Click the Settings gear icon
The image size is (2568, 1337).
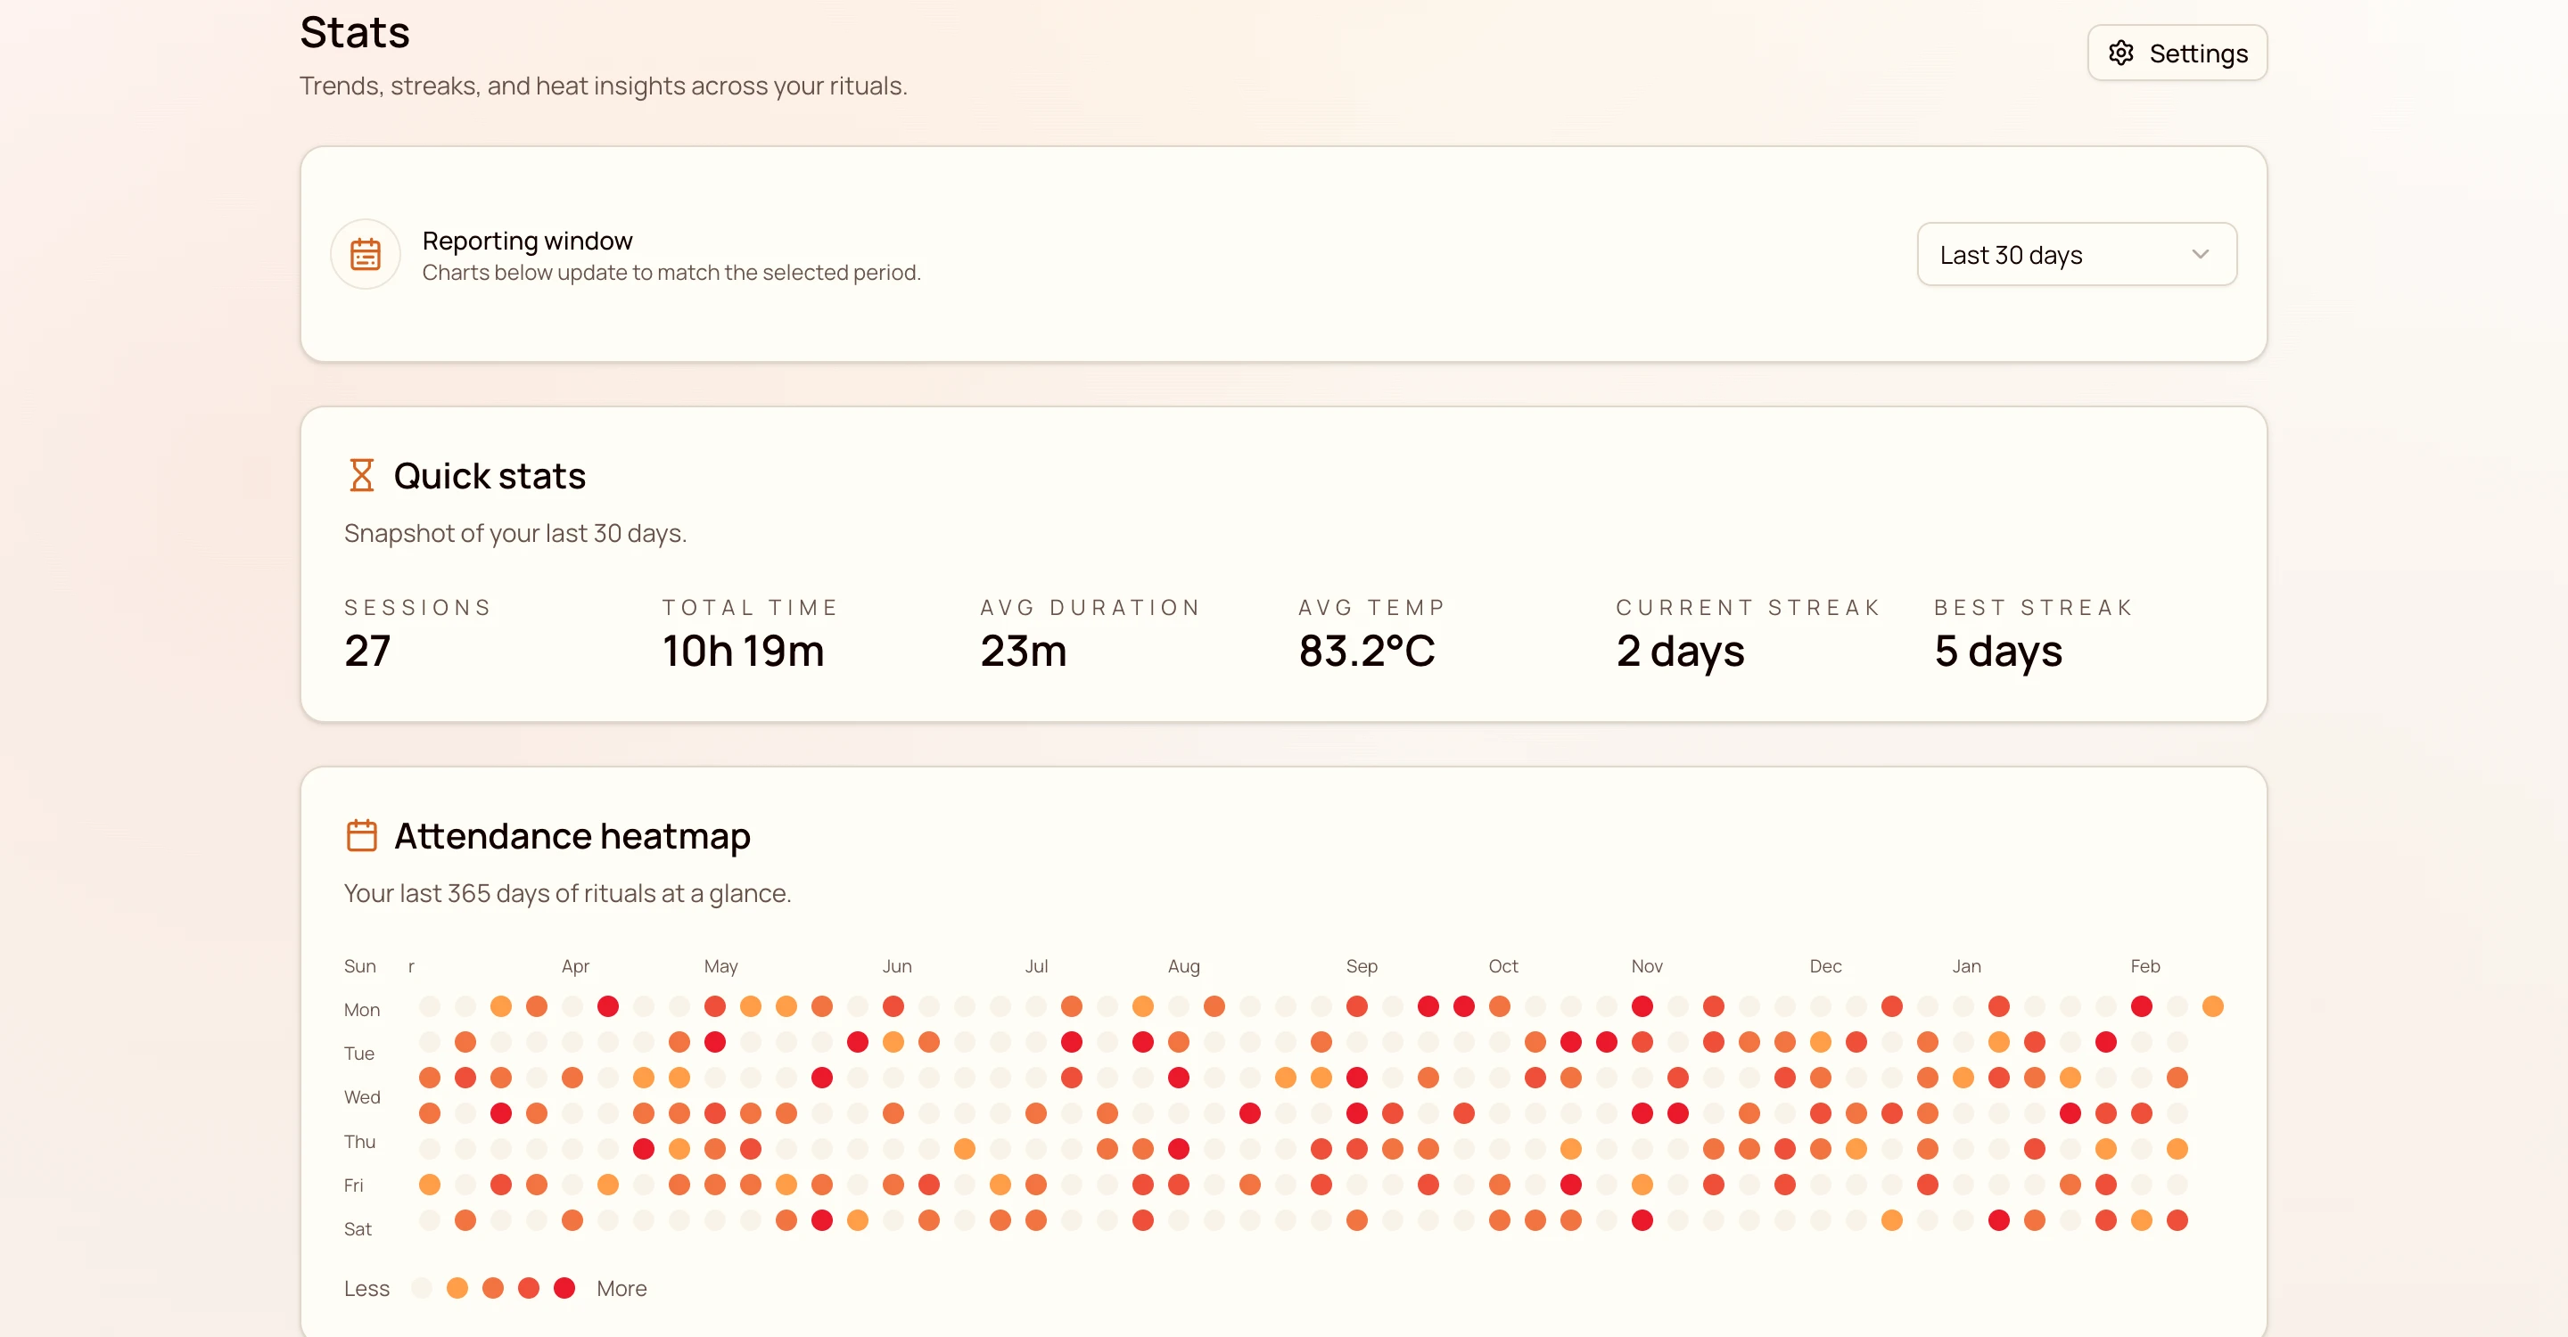pos(2120,53)
